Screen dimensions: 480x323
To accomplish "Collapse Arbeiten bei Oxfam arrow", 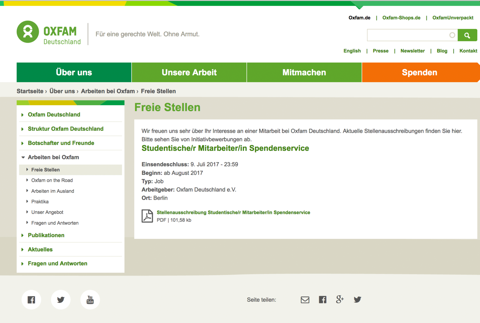I will [x=23, y=157].
